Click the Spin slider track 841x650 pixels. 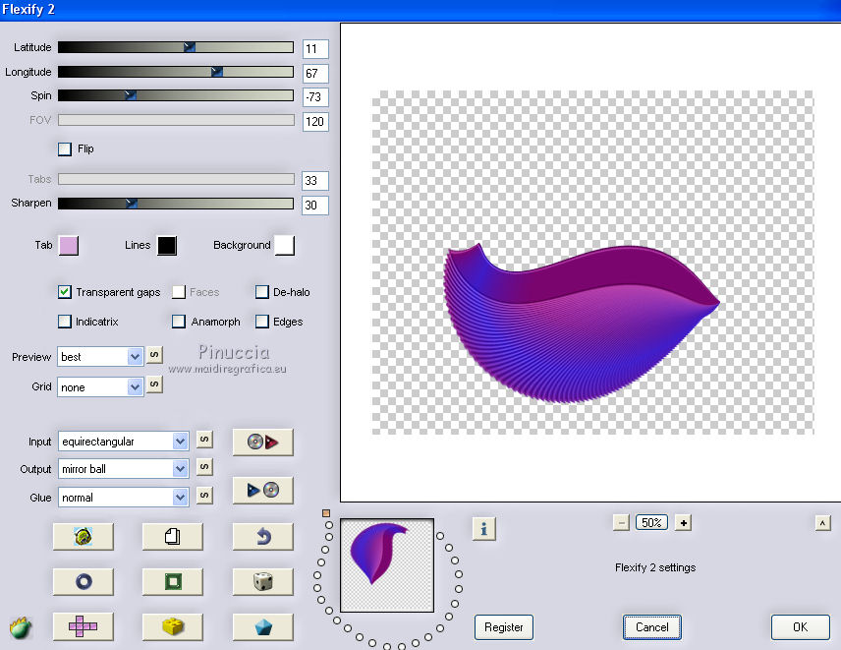tap(176, 95)
